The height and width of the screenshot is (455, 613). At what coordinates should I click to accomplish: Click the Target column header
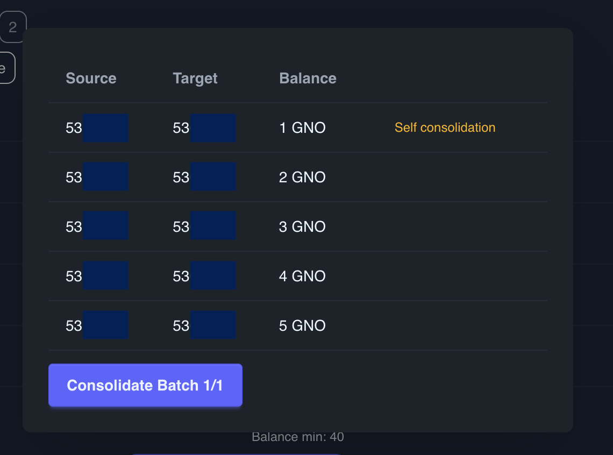[195, 79]
